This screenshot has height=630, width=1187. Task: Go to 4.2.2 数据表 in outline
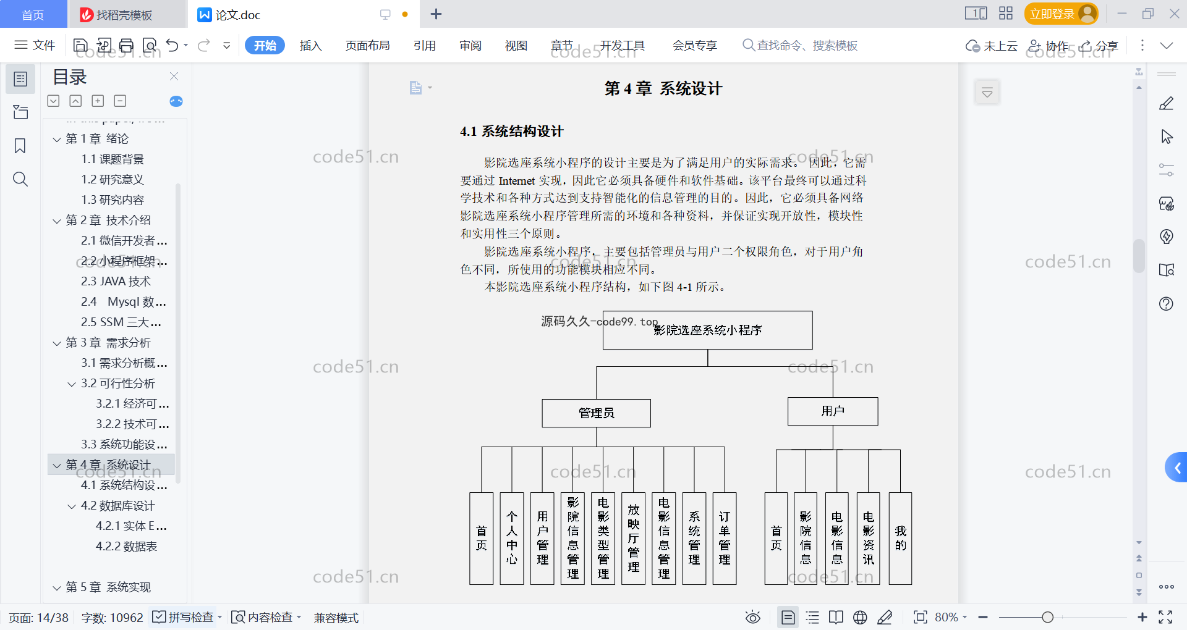click(x=126, y=547)
